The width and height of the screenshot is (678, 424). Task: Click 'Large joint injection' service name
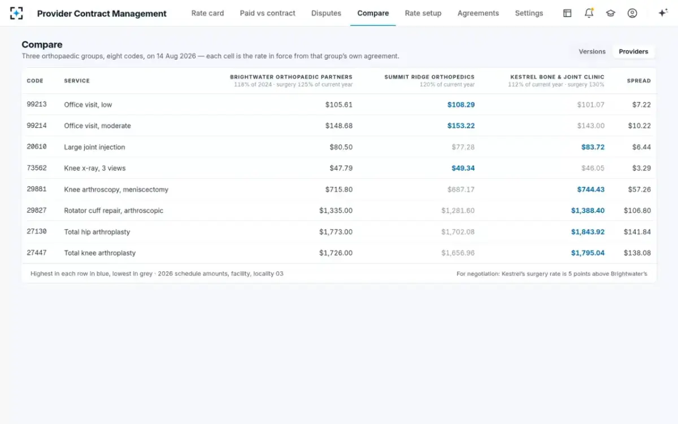94,147
